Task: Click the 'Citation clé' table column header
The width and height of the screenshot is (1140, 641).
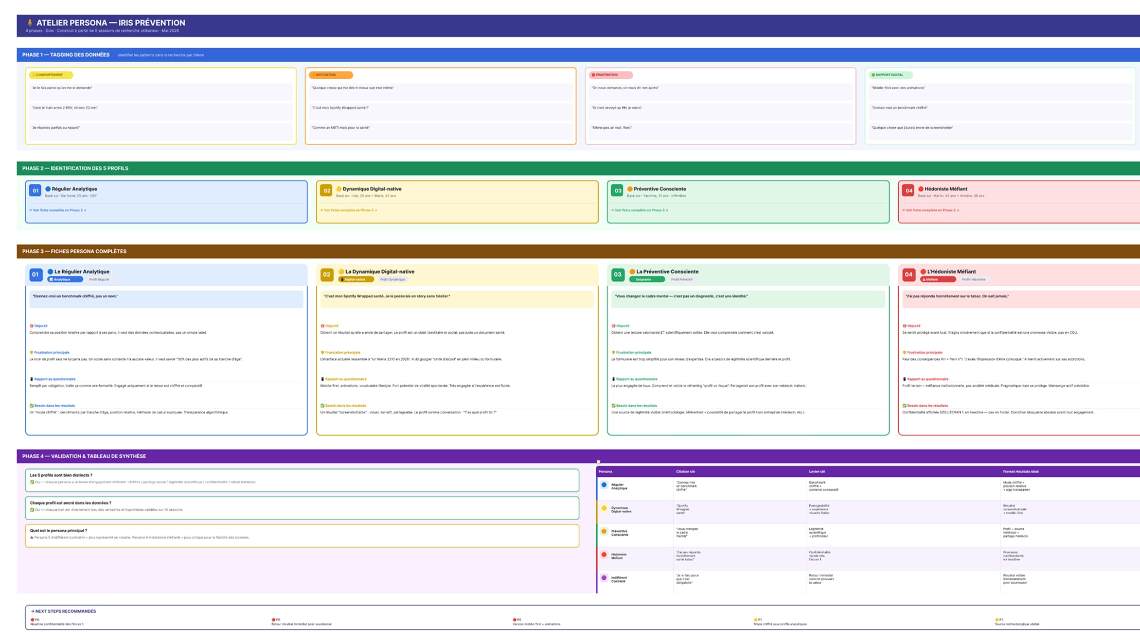Action: pyautogui.click(x=685, y=471)
